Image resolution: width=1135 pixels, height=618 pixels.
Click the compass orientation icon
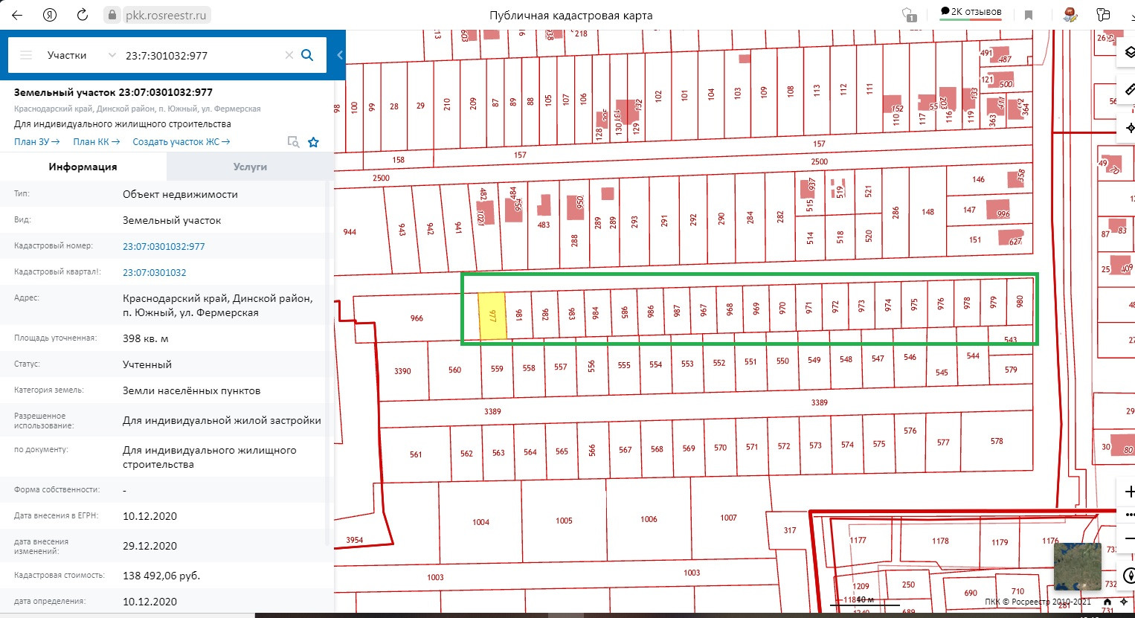(x=1128, y=575)
